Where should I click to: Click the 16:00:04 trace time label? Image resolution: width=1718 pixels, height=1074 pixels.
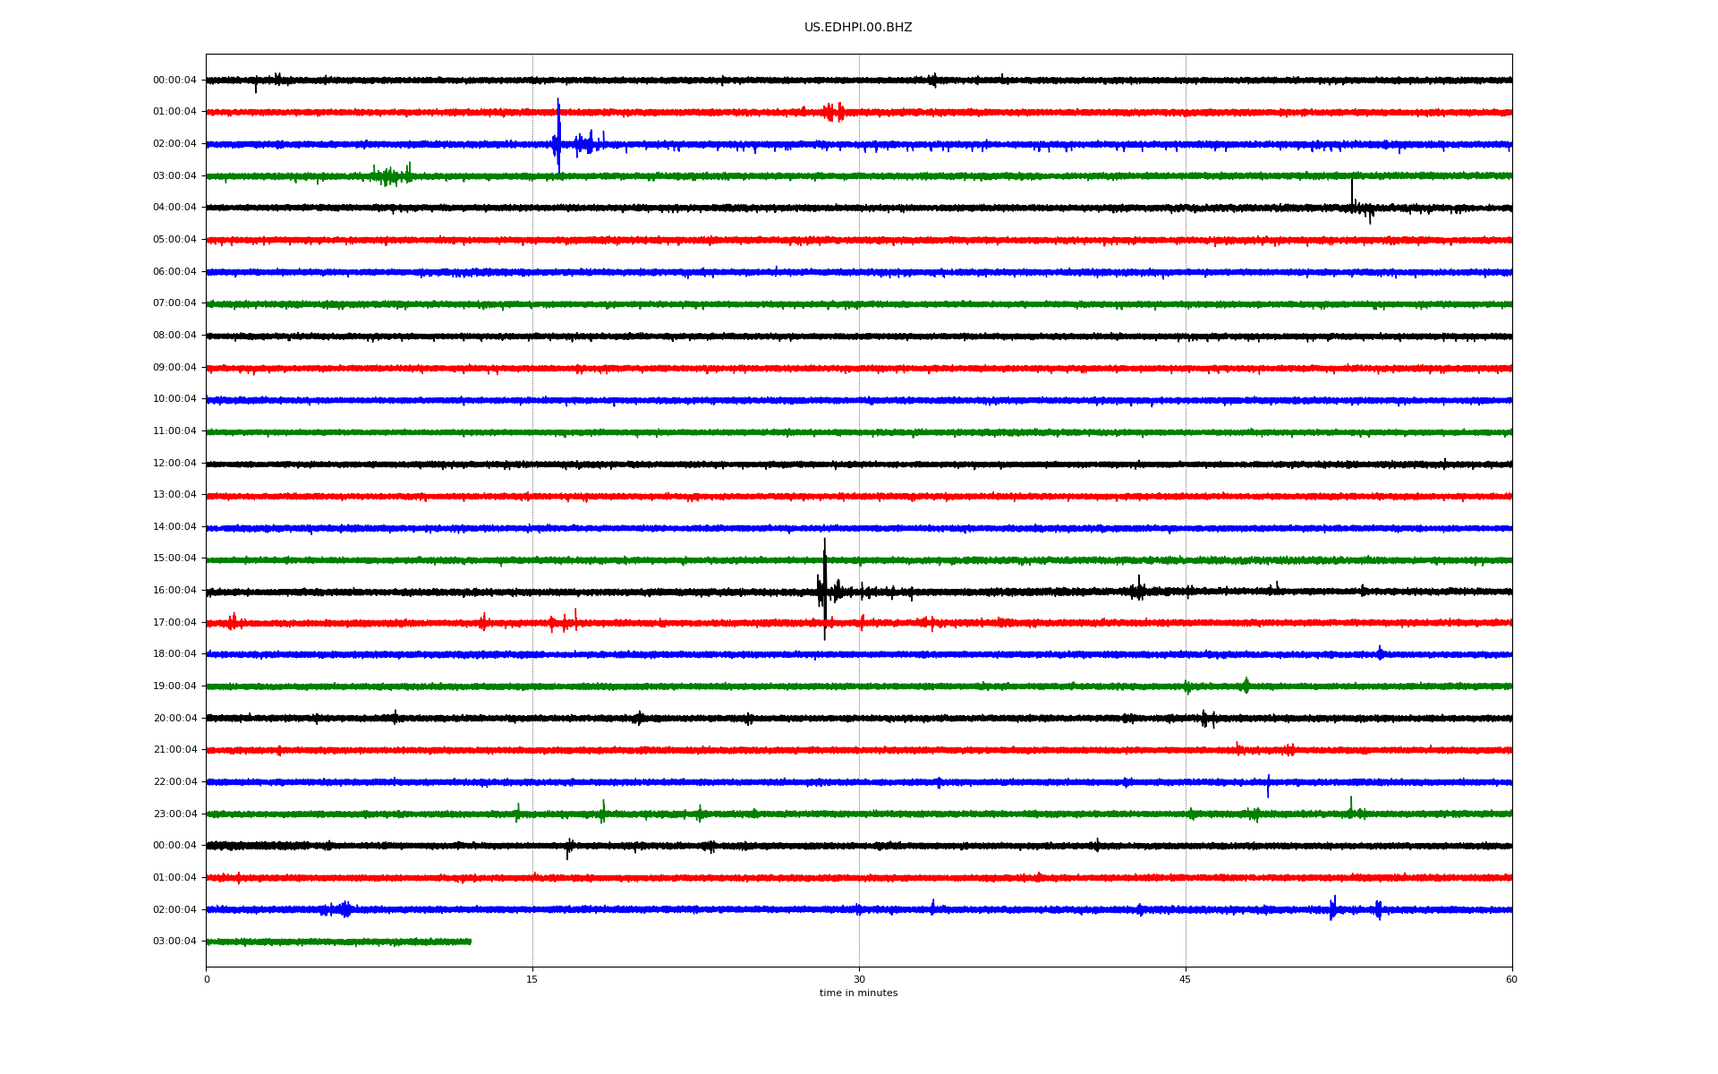coord(174,591)
